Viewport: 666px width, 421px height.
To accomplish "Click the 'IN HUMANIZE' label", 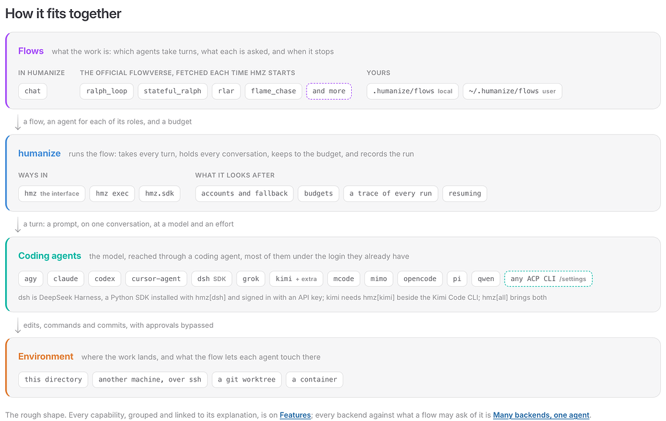I will coord(41,73).
